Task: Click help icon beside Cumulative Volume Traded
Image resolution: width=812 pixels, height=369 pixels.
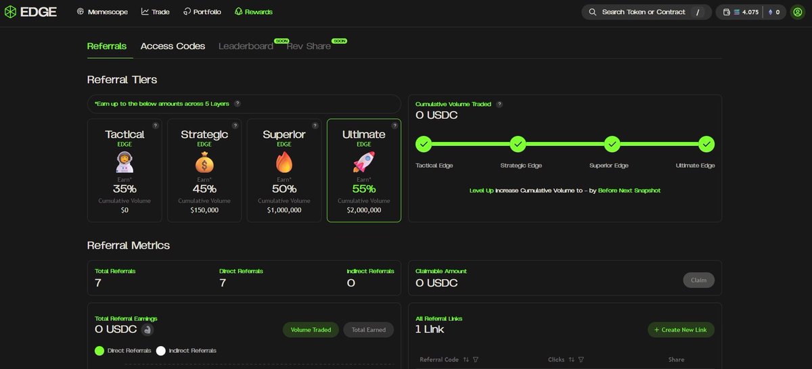Action: (x=499, y=104)
